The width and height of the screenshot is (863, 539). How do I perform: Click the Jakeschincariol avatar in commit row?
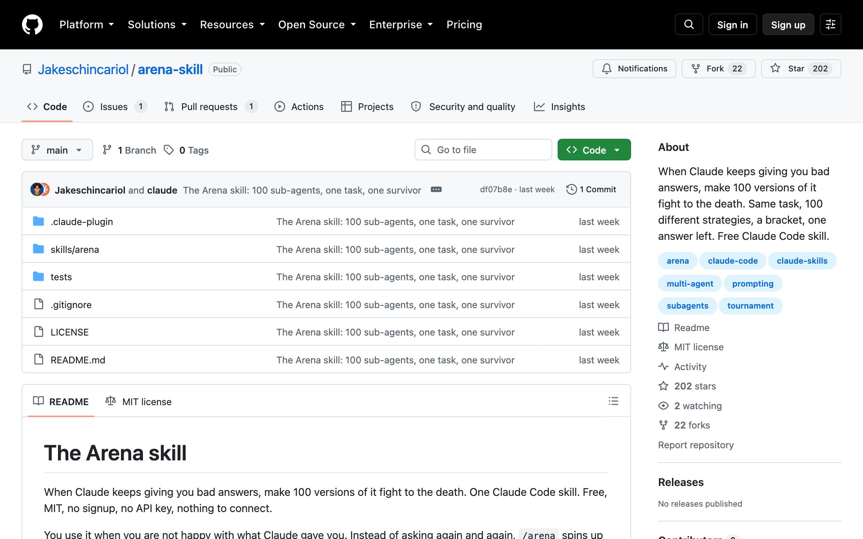(37, 190)
